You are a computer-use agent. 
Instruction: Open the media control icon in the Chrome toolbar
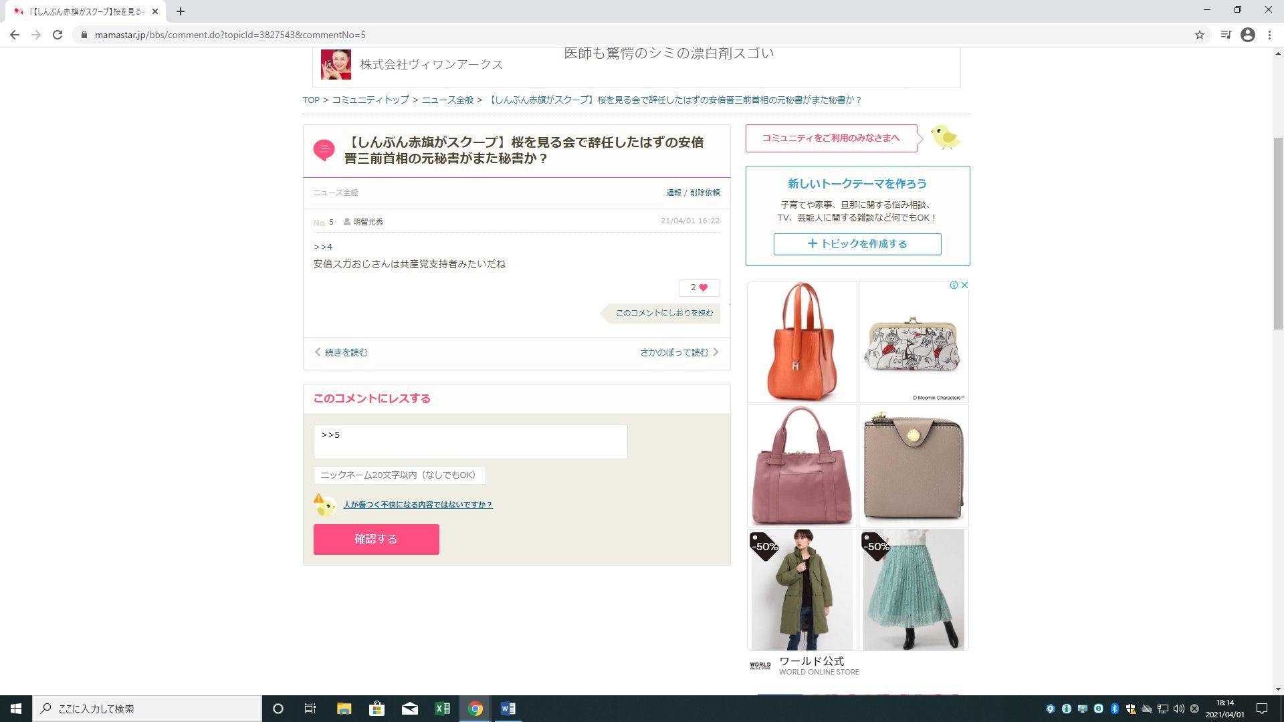click(x=1225, y=35)
